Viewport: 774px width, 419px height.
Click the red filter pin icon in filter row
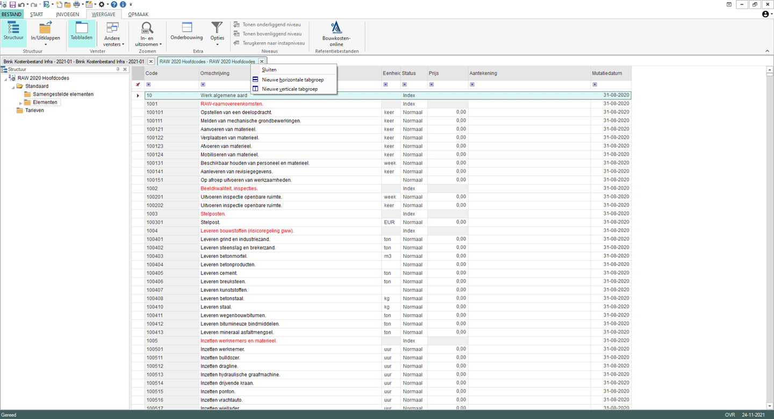point(138,84)
